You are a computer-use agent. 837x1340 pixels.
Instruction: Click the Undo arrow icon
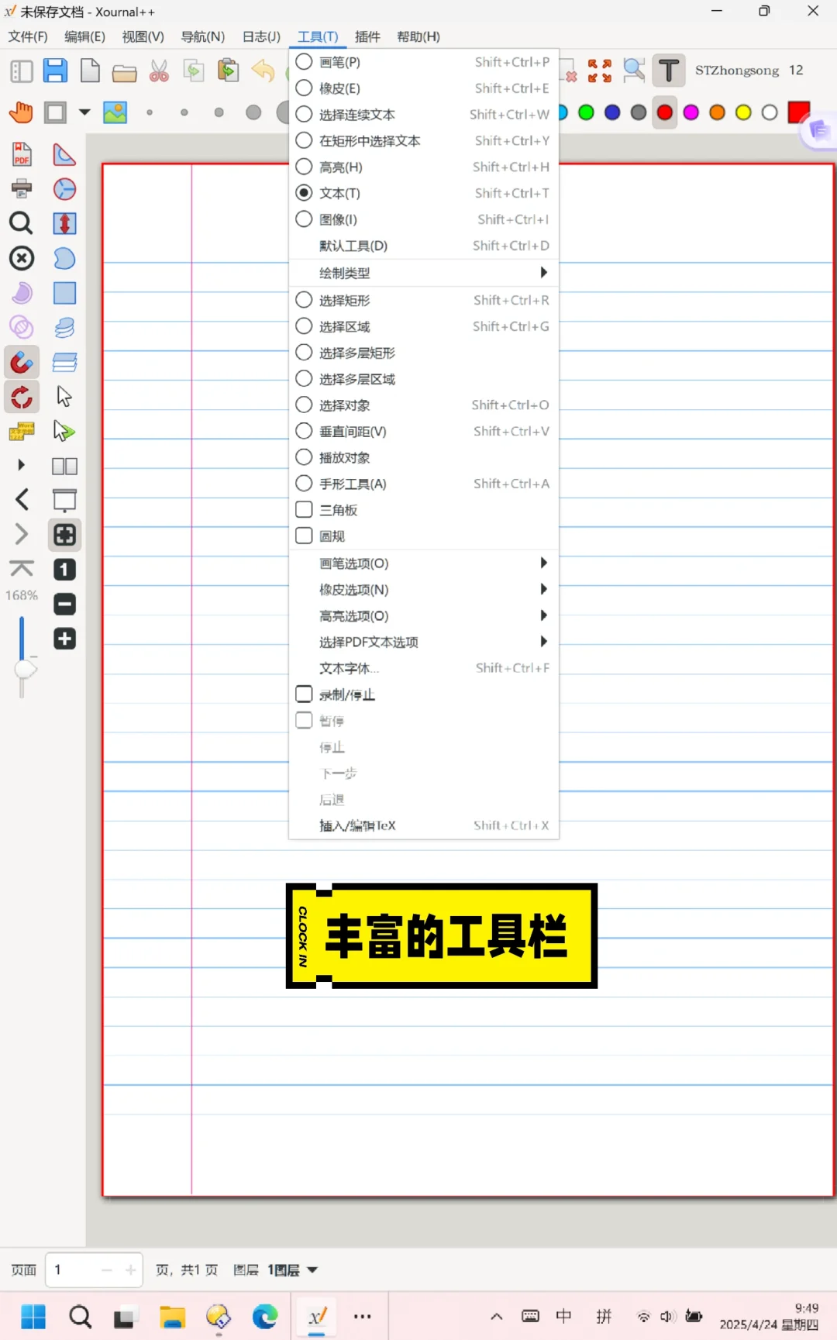263,71
